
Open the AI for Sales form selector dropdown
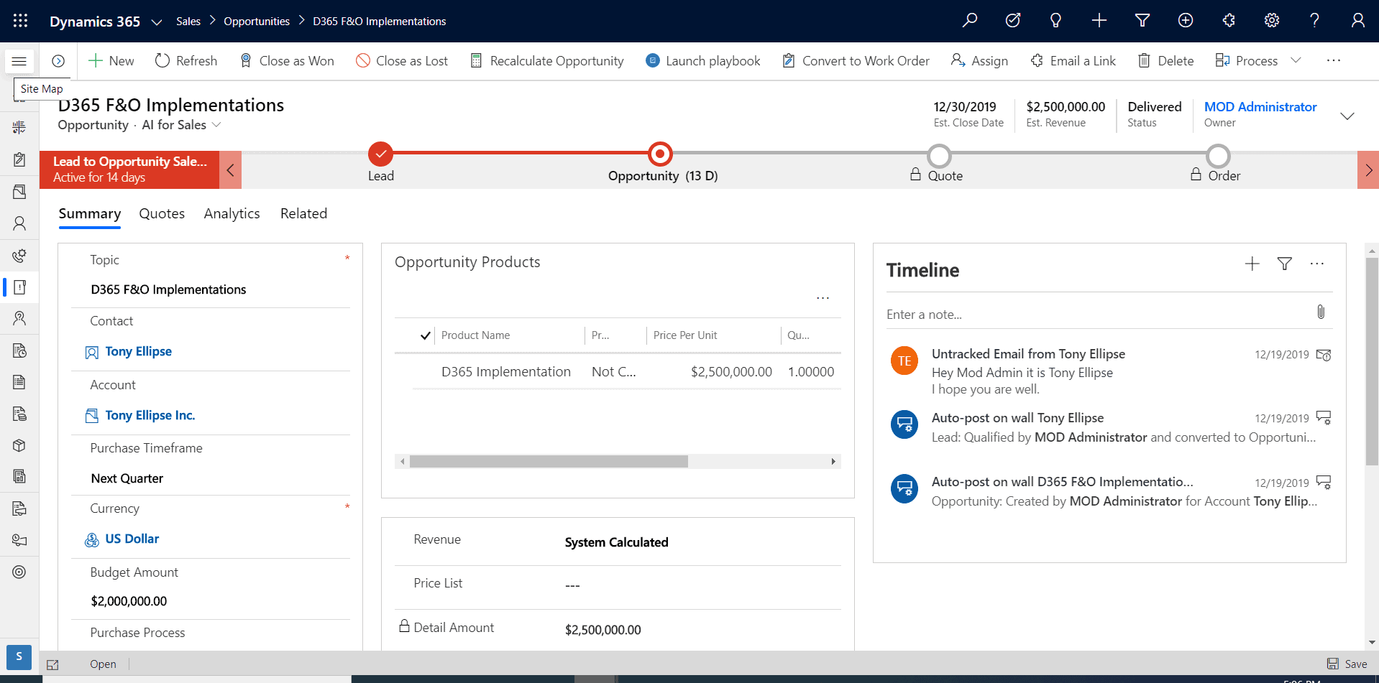(181, 125)
